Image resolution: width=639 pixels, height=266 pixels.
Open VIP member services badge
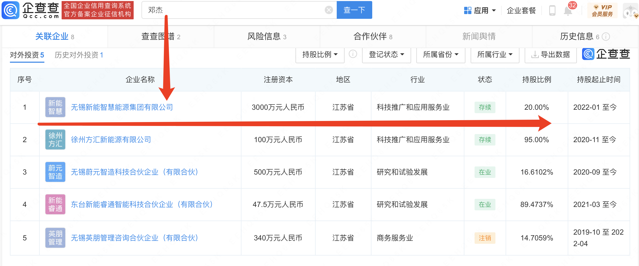point(602,10)
